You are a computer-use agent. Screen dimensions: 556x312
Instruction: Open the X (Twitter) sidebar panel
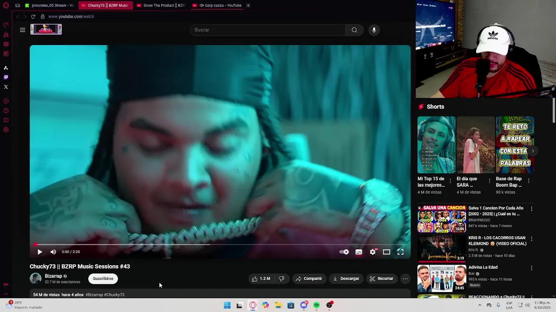(x=6, y=87)
